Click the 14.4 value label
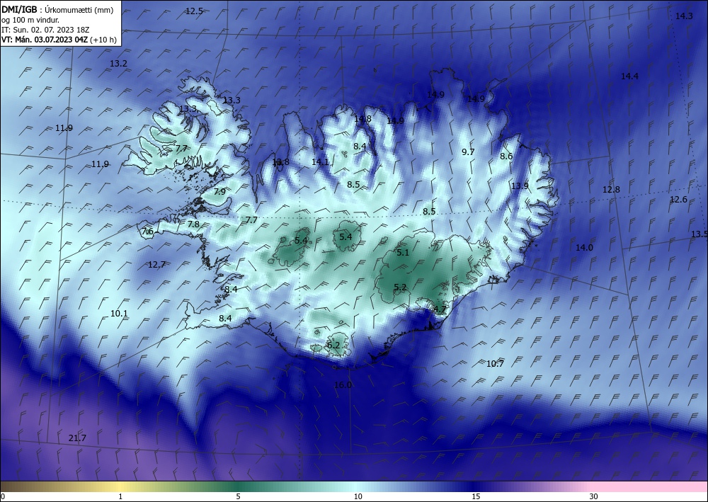 coord(629,76)
